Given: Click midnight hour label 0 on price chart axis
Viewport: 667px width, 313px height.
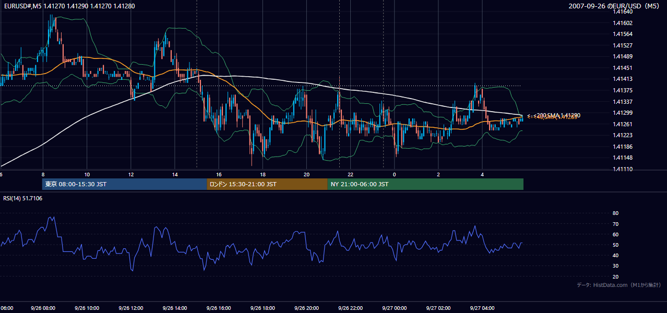Looking at the screenshot, I should click(x=395, y=174).
